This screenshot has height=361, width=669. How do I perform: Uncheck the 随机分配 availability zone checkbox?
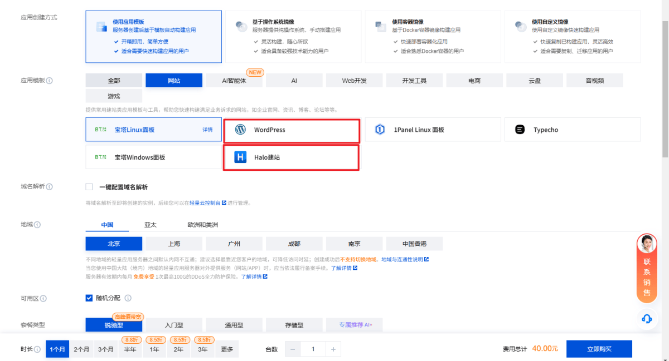pos(89,298)
